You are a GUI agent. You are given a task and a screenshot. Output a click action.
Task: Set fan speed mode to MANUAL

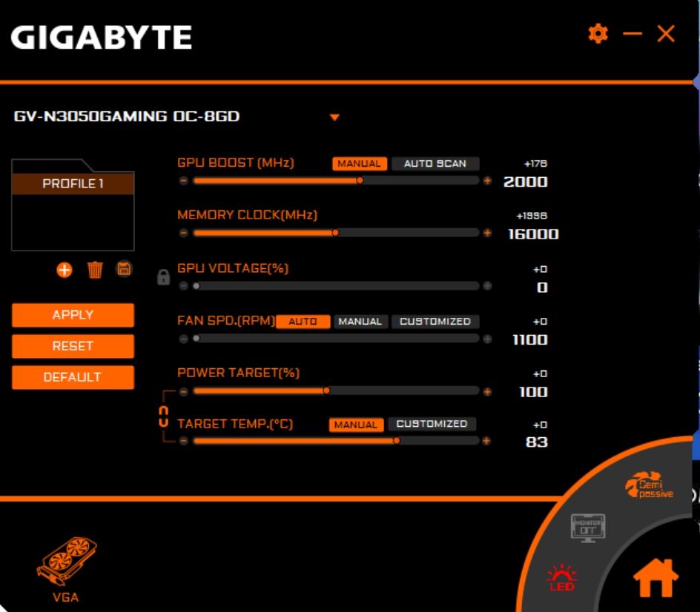click(360, 322)
